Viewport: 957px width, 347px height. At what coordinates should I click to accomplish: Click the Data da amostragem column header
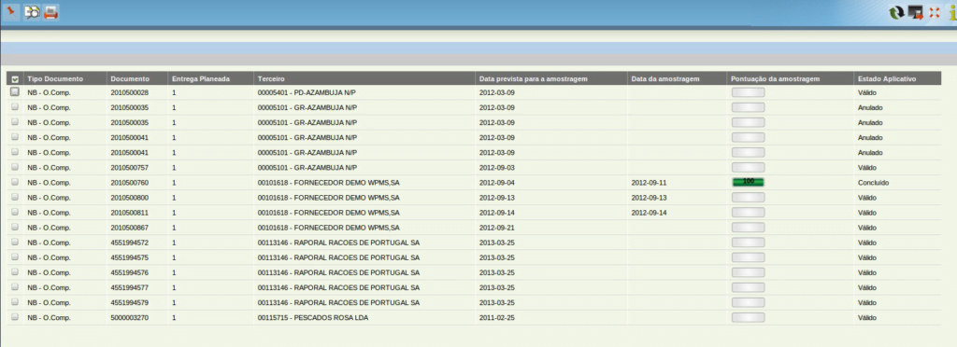coord(665,79)
